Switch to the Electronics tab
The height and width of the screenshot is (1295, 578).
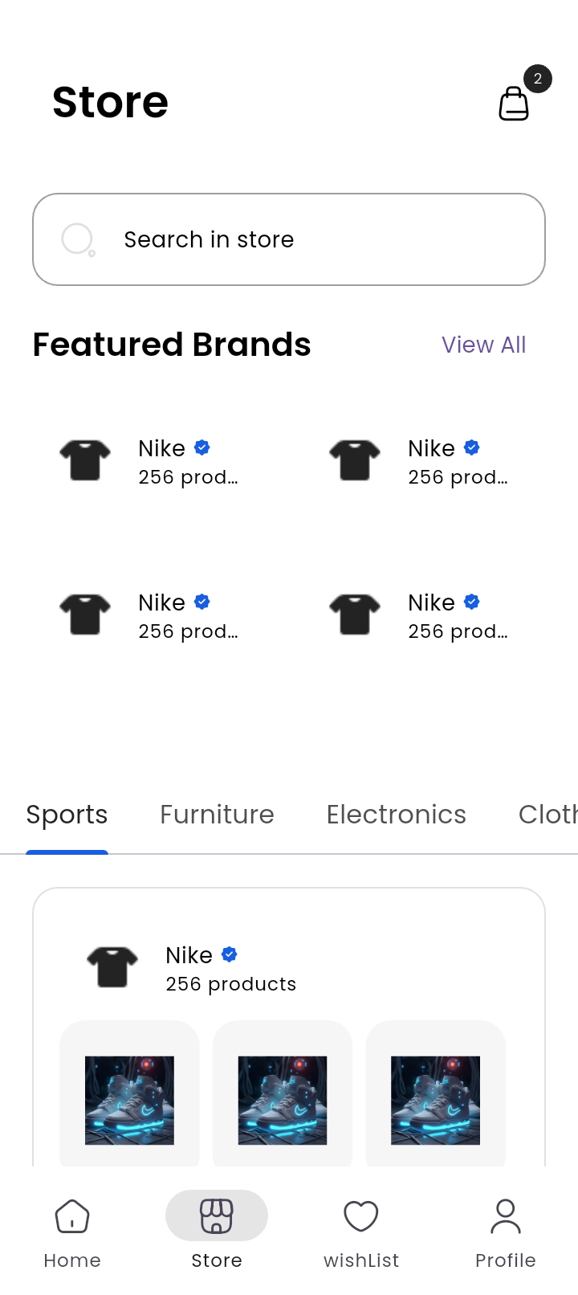pyautogui.click(x=396, y=815)
